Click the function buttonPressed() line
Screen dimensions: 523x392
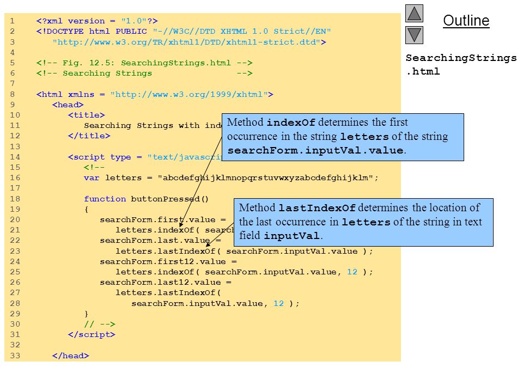pyautogui.click(x=146, y=199)
